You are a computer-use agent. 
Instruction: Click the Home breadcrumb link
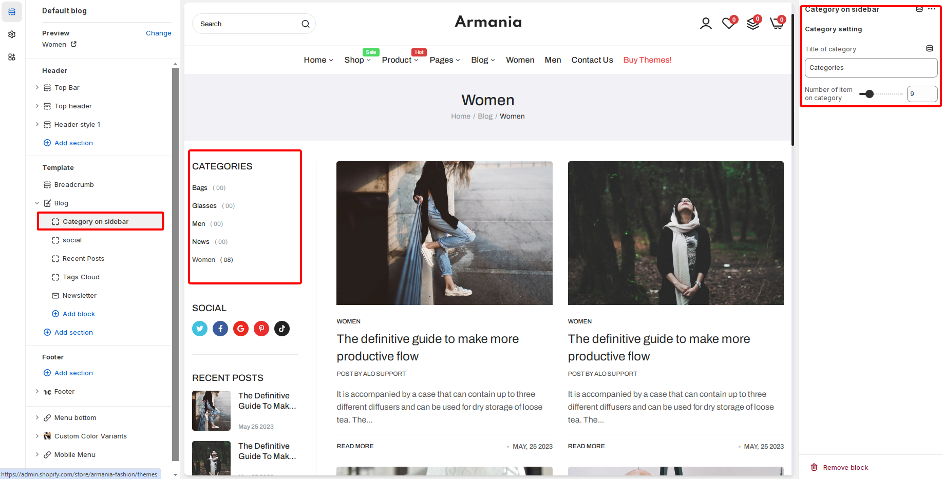[x=461, y=117]
